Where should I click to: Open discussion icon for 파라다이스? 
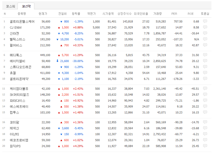[205, 100]
